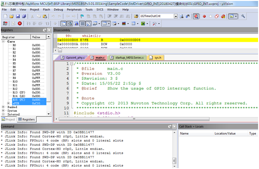Reset the CPU with RST icon
The image size is (259, 169).
coord(5,24)
